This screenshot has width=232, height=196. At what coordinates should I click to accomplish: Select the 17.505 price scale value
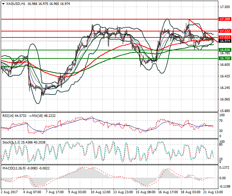225,7
